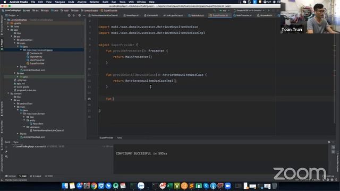The width and height of the screenshot is (340, 191).
Task: Open Finder from the Dock
Action: 65,186
